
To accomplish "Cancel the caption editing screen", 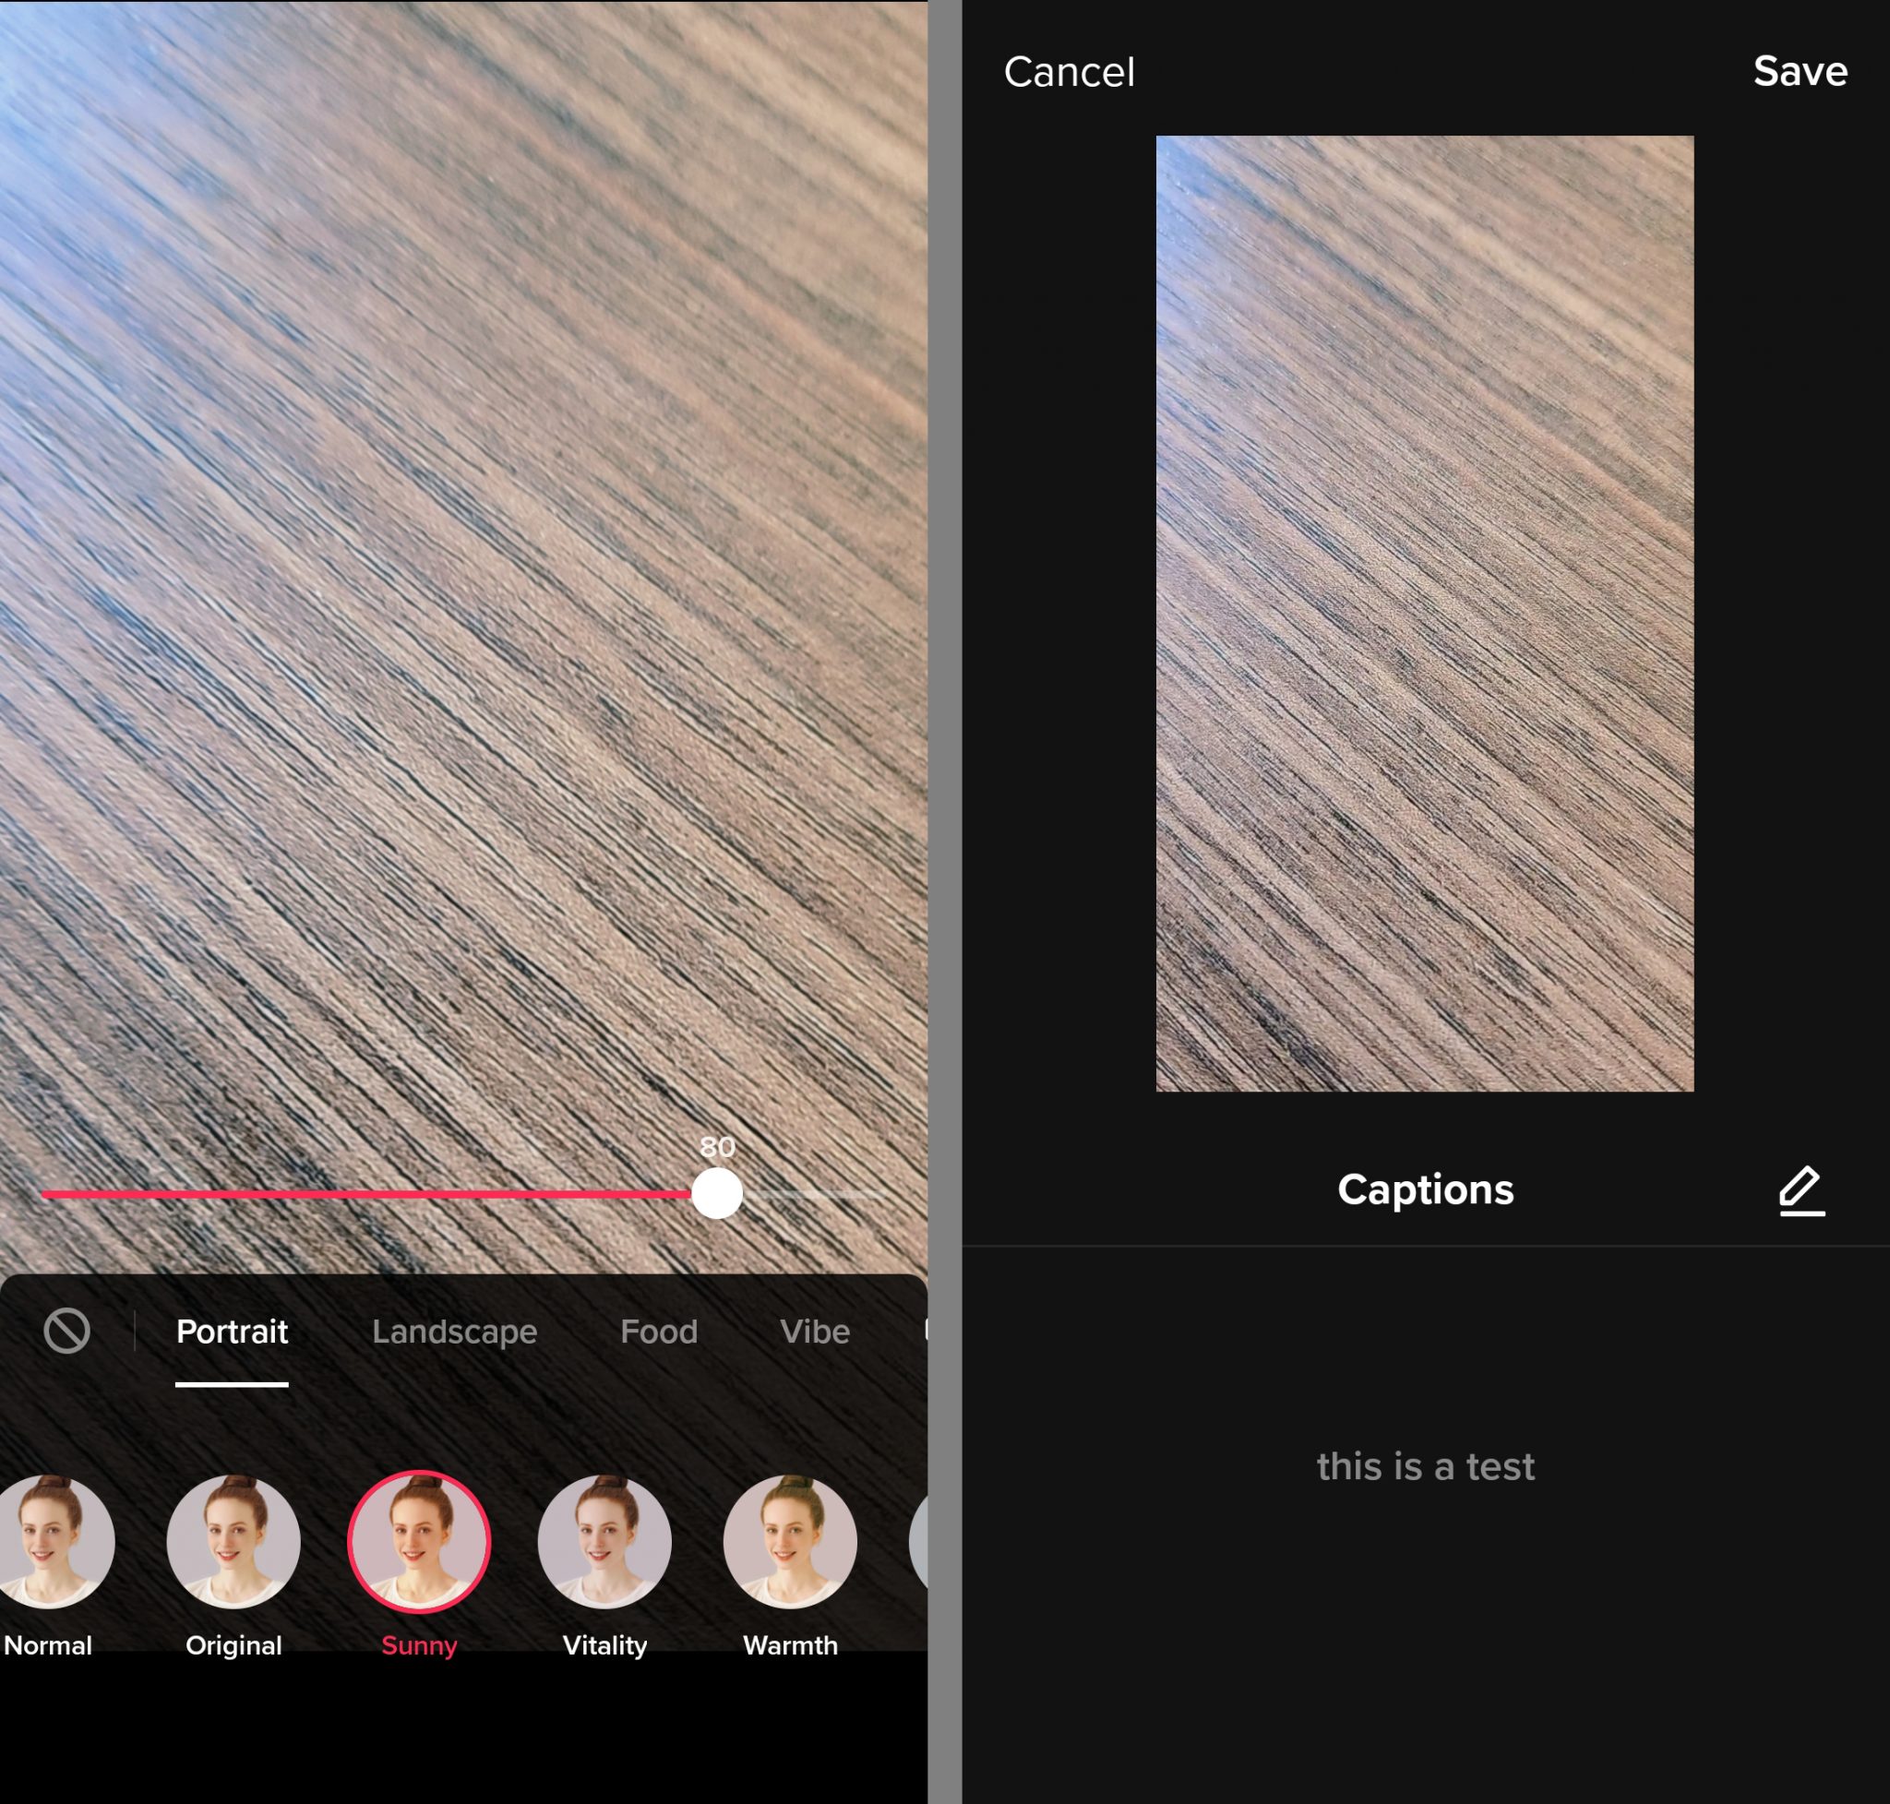I will 1069,71.
